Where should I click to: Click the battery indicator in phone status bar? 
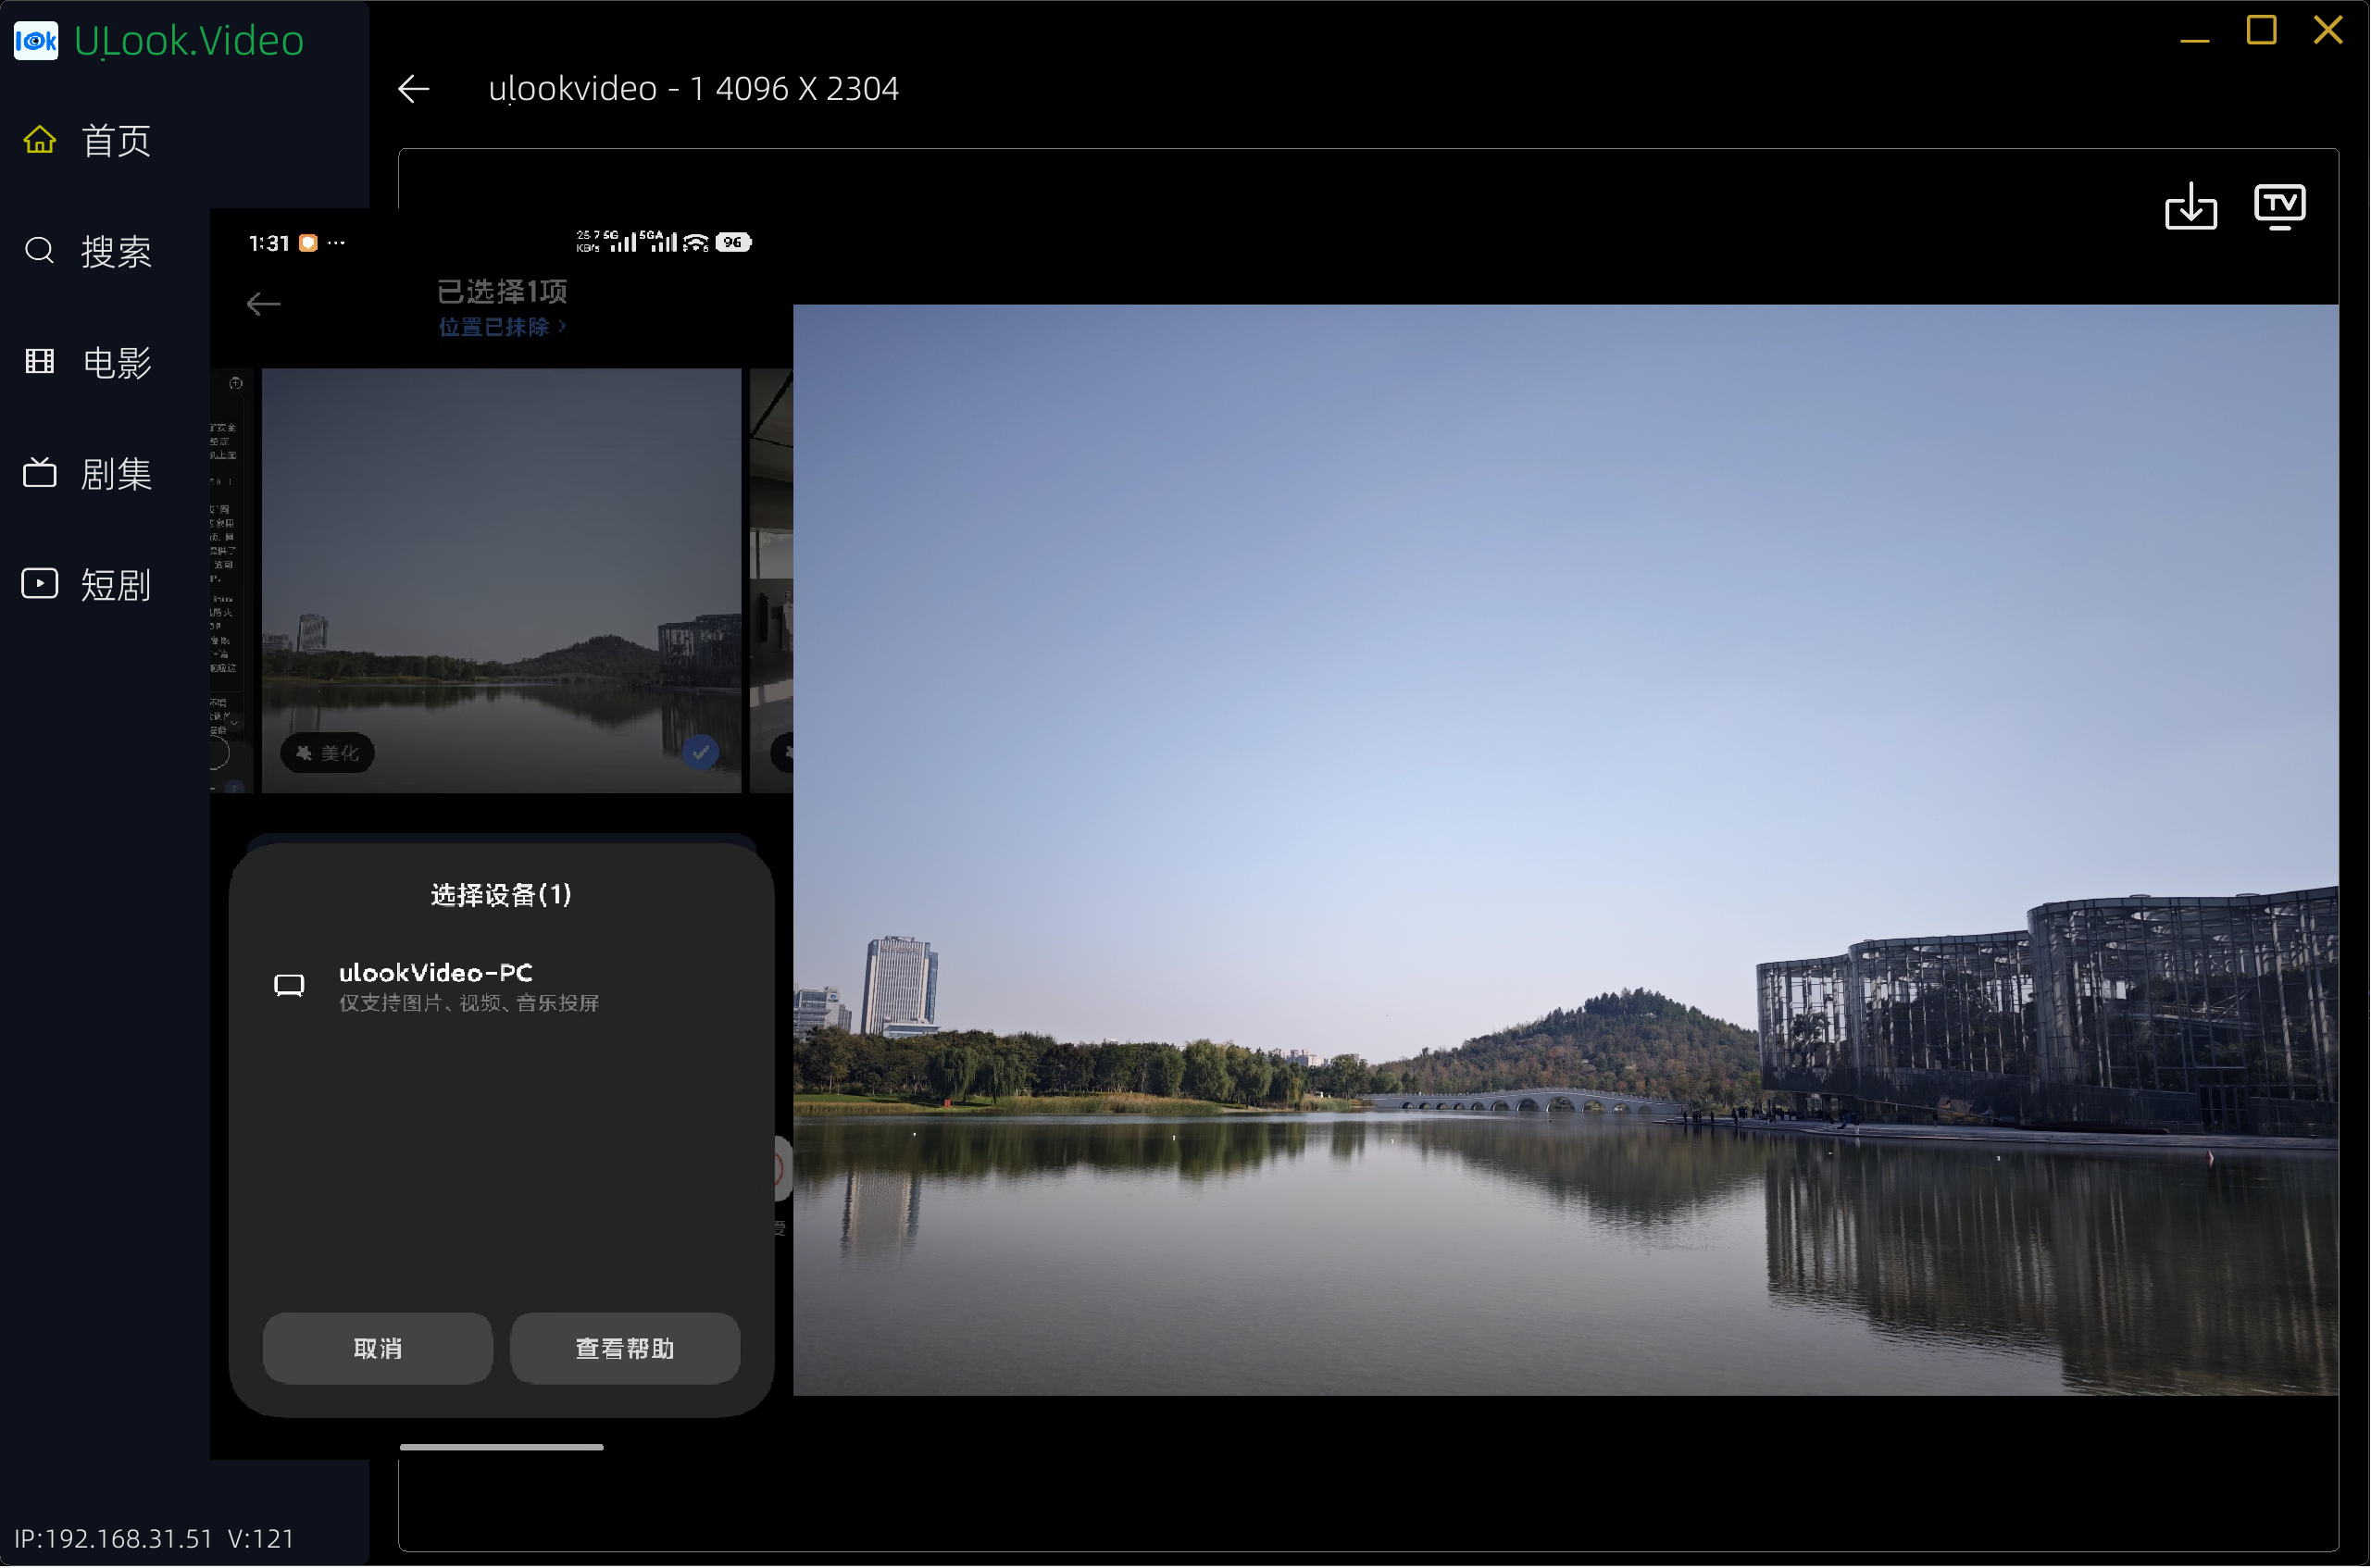734,242
